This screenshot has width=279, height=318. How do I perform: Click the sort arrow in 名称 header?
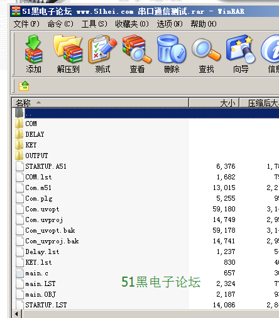click(x=38, y=102)
